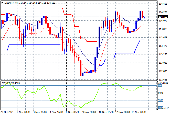Screen dimensions: 169x115
Task: Select the 4 Nov 16:00 time label
Action: click(x=56, y=112)
